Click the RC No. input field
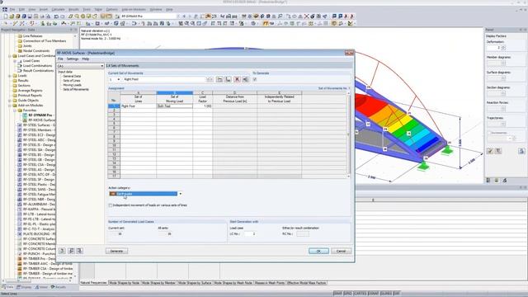528x297 pixels. click(x=303, y=233)
